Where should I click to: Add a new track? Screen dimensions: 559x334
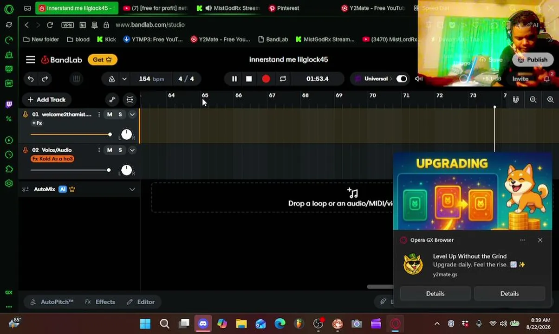point(46,100)
